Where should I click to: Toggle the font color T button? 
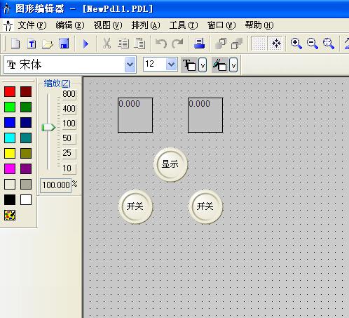189,65
